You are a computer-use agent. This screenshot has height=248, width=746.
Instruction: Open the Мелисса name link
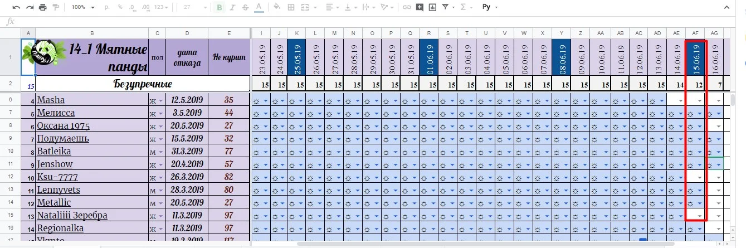[56, 113]
